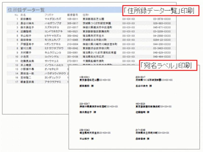Select address 神奈川県横浜市中区港町 in the list
This screenshot has height=152, width=203.
[97, 27]
